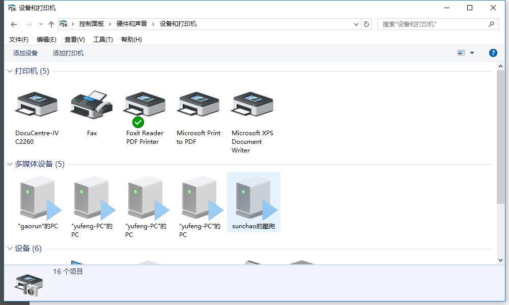
Task: Open the Foxit Reader PDF Printer
Action: 145,104
